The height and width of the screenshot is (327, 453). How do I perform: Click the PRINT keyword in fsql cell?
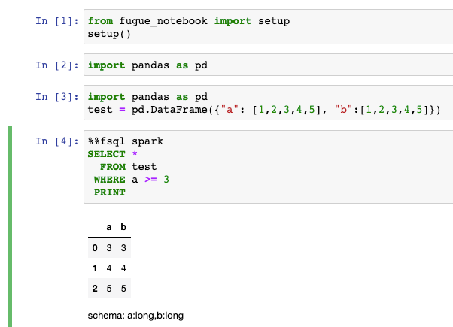[110, 192]
